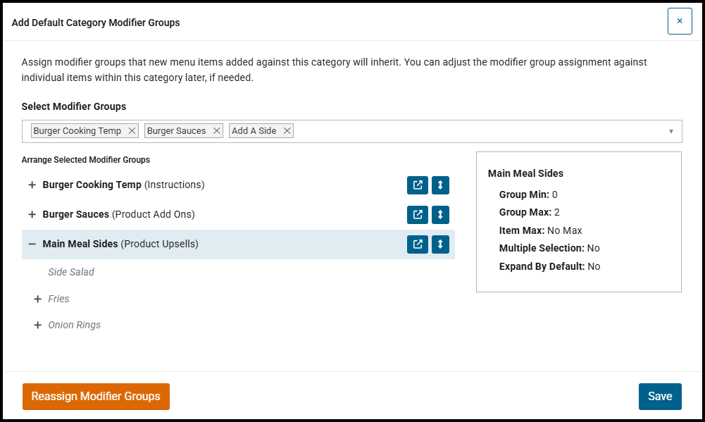
Task: Reorder Burger Cooking Temp using arrows icon
Action: [440, 185]
